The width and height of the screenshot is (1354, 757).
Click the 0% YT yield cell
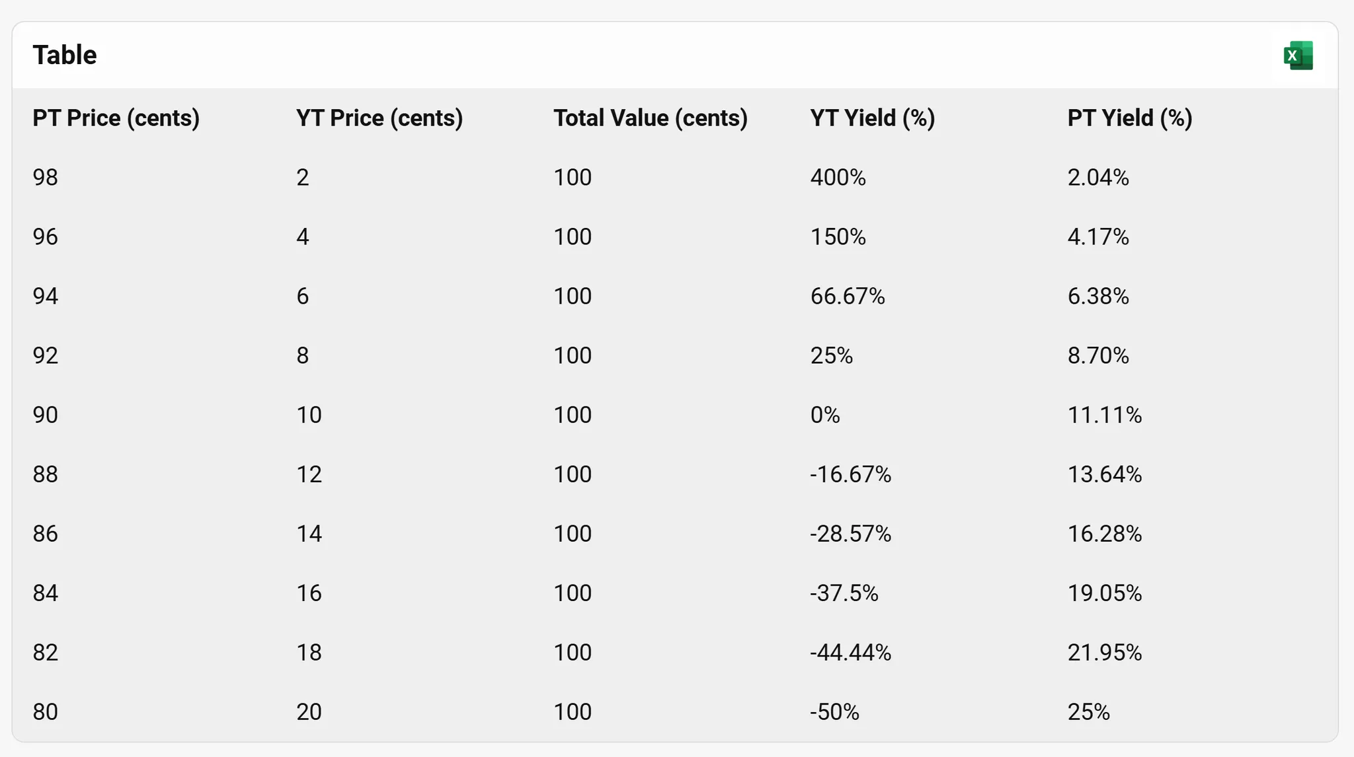[825, 415]
